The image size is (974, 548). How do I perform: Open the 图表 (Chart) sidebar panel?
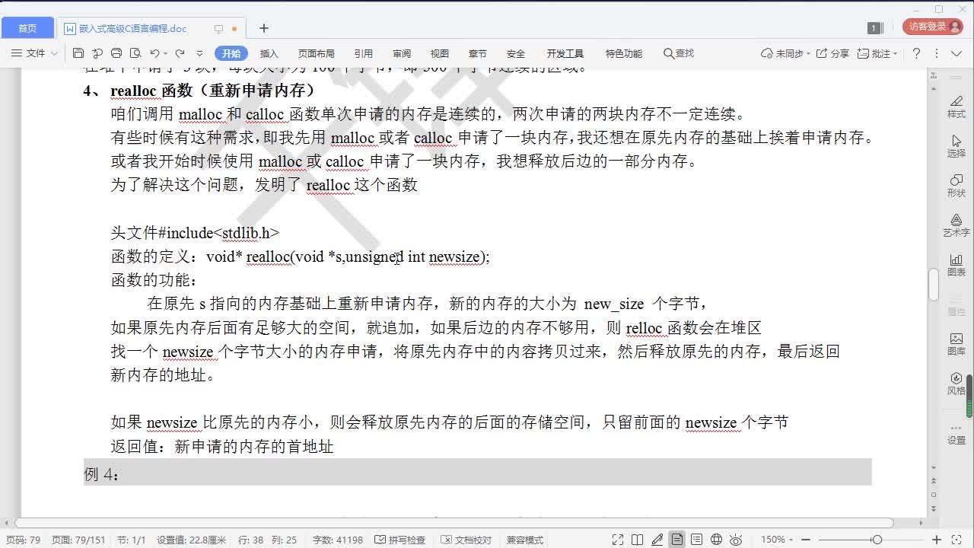coord(956,265)
